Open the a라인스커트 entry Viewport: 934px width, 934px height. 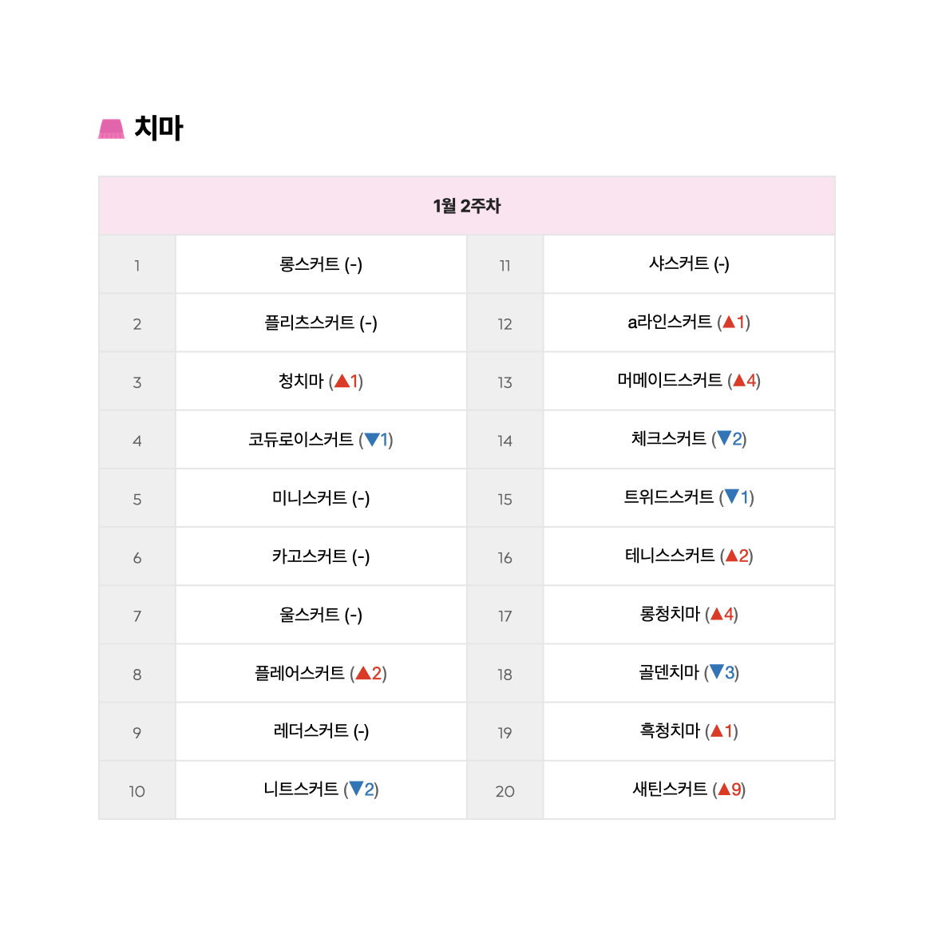689,323
